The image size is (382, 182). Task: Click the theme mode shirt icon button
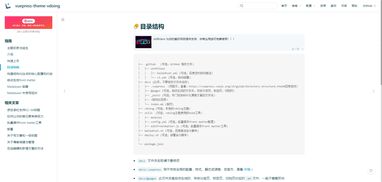(371, 170)
